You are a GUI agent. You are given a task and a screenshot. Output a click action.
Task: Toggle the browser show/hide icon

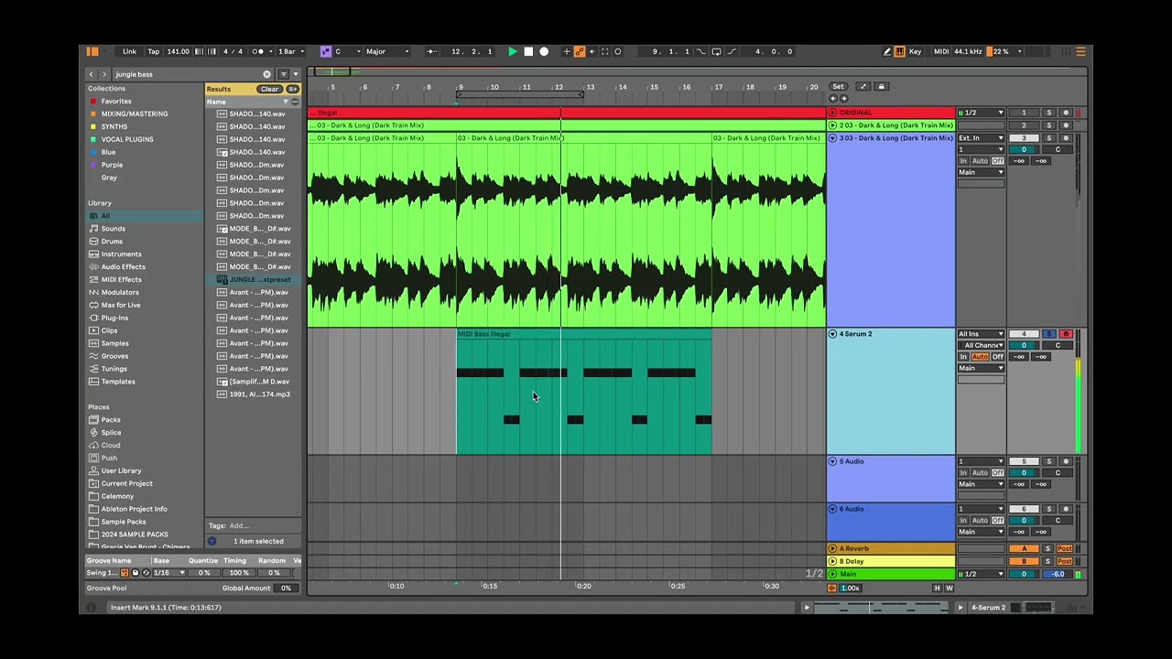(92, 51)
